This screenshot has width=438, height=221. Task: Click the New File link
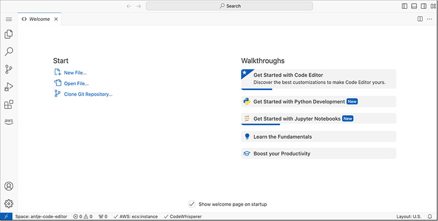coord(75,73)
